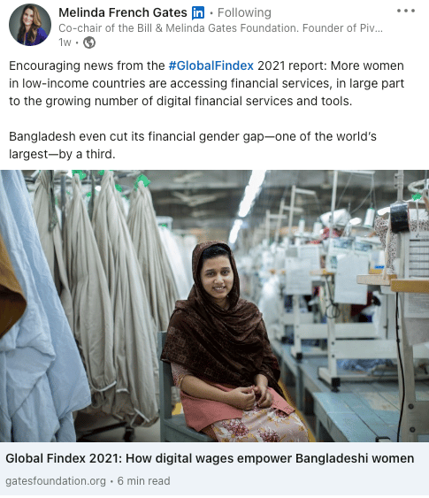Click the 'largest—by a third.' closing line

(x=62, y=154)
